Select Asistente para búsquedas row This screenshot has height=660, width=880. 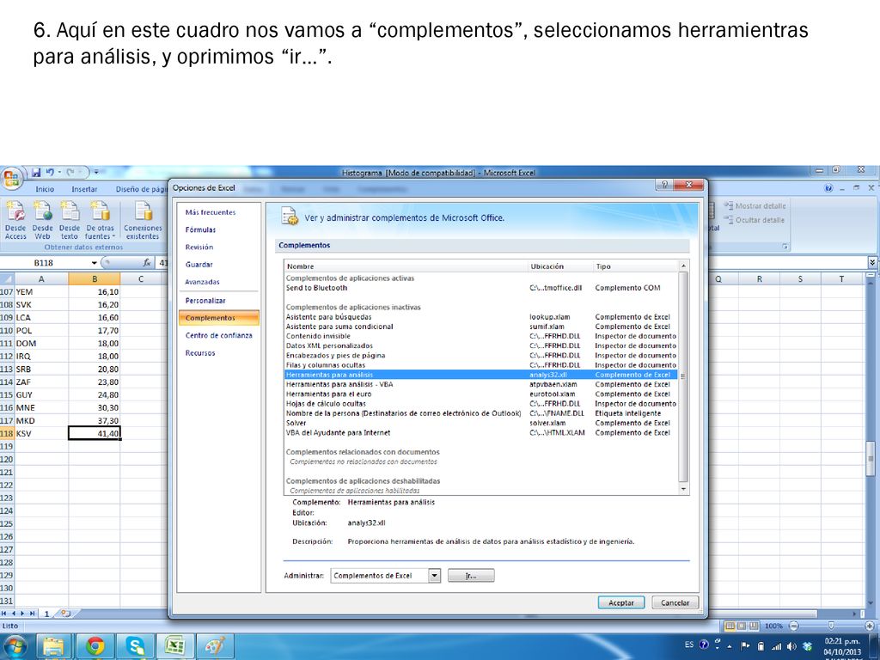(481, 317)
